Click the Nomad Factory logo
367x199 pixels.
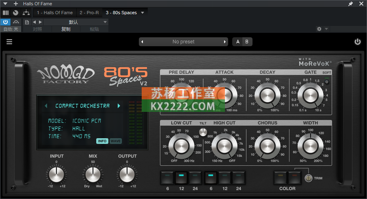pos(66,75)
